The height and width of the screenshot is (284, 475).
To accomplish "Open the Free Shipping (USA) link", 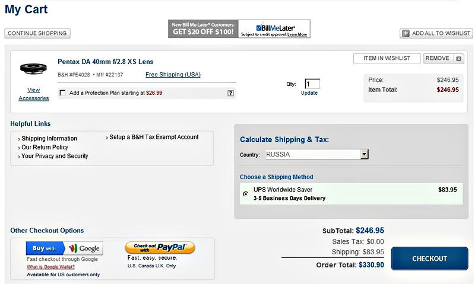I will 173,75.
